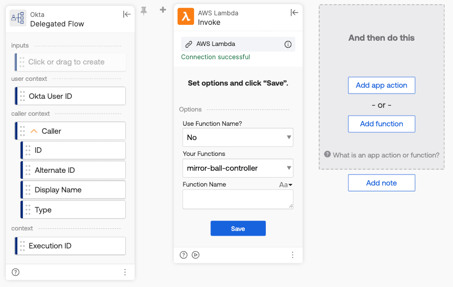453x287 pixels.
Task: Open the Lambda card three-dot menu
Action: click(292, 255)
